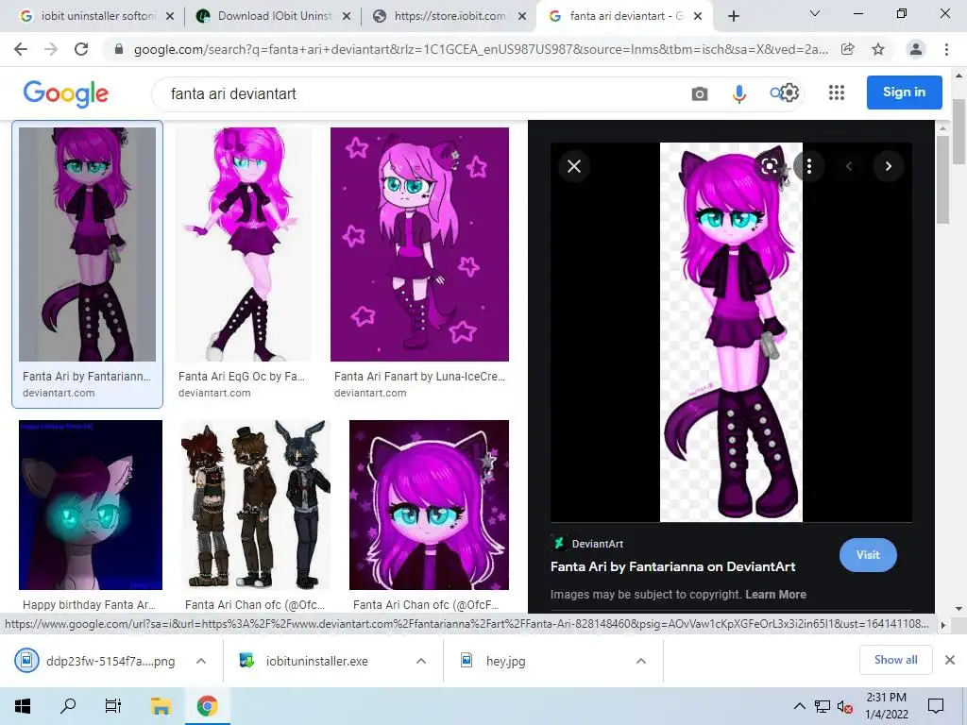
Task: Expand options for iobituninstaller.exe download
Action: 421,661
